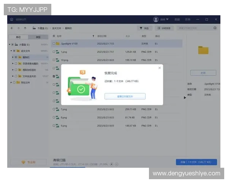Click the 详细信息 view button
The height and width of the screenshot is (183, 228).
tap(164, 28)
